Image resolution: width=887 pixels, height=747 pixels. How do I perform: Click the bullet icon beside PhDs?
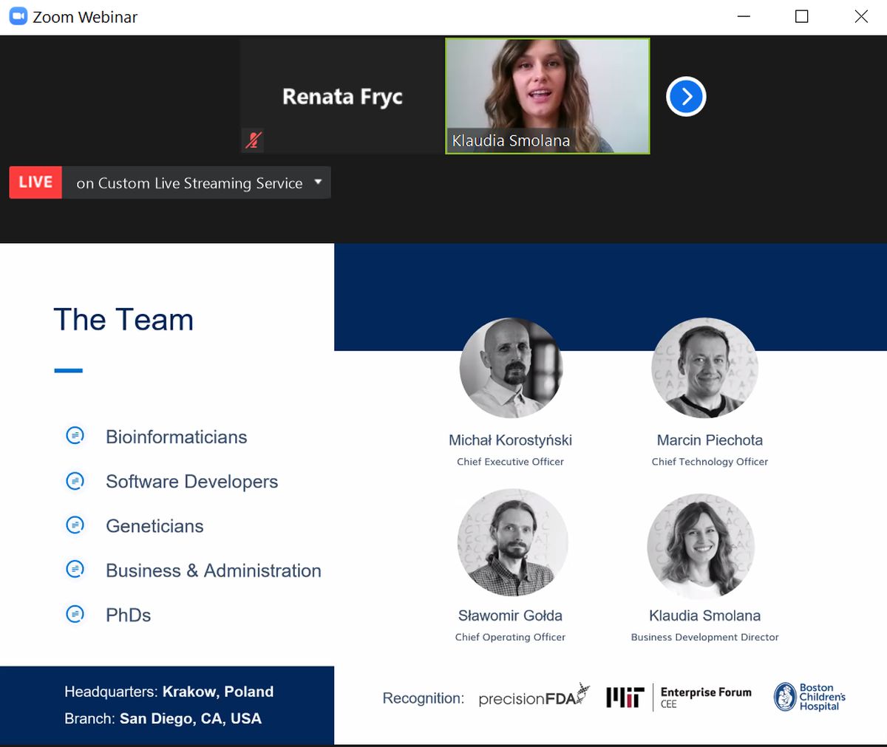75,614
